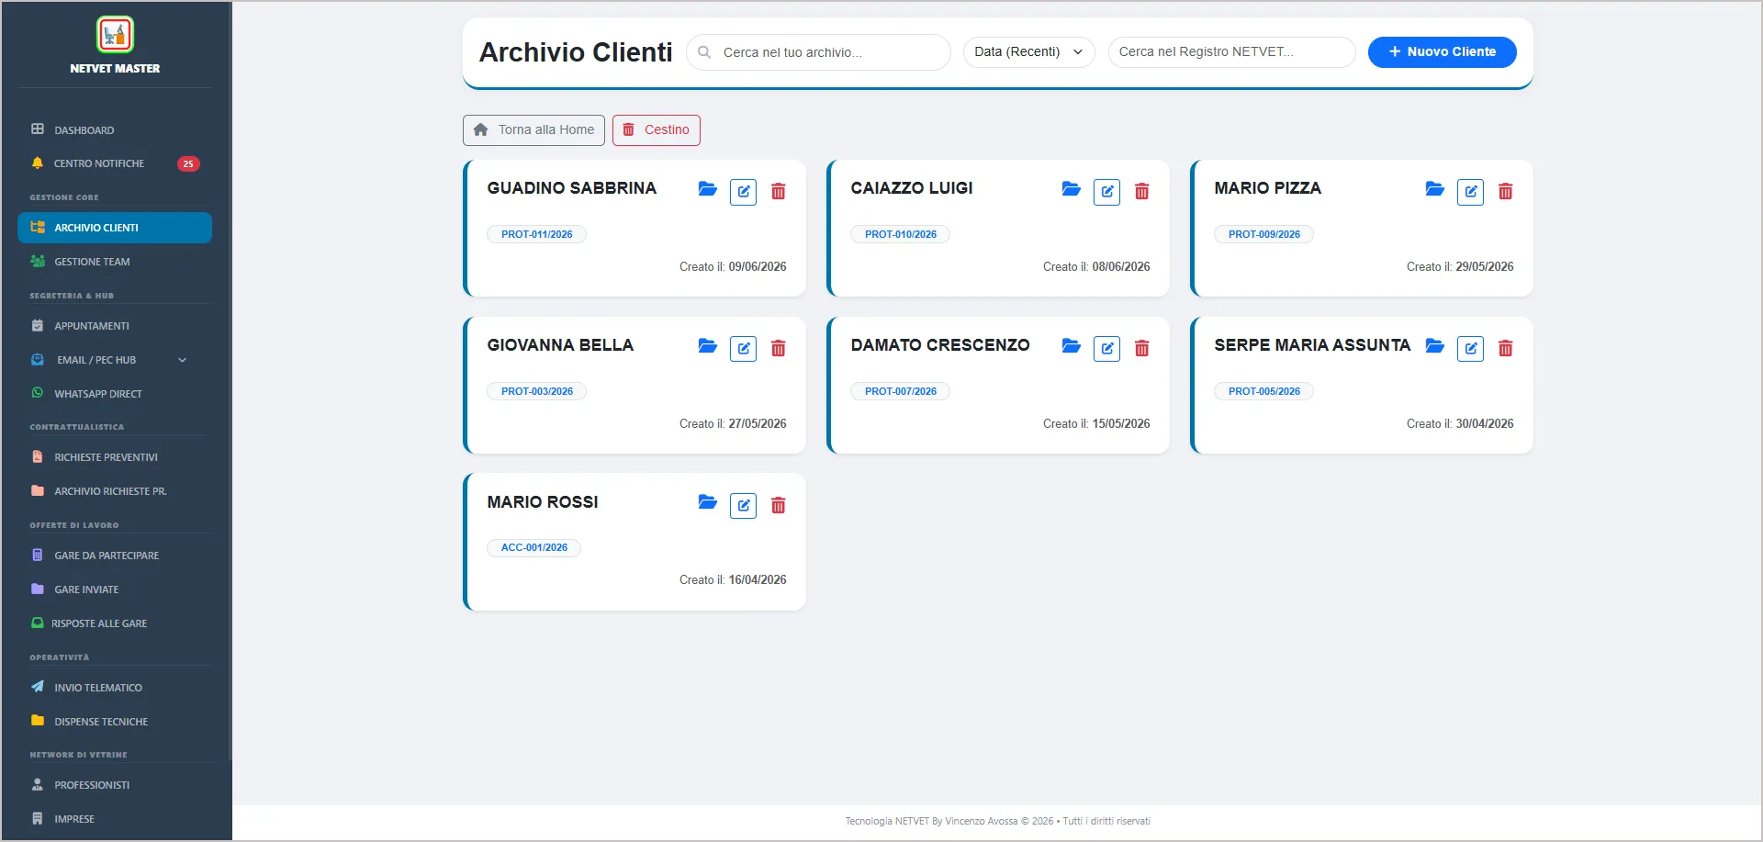Focus the Cerca nel tuo archivio field
This screenshot has width=1763, height=842.
point(818,52)
